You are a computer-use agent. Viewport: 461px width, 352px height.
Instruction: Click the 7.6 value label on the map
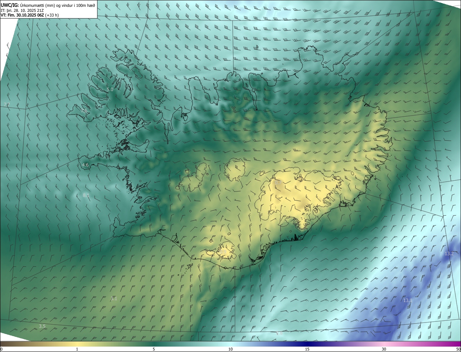pyautogui.click(x=84, y=111)
